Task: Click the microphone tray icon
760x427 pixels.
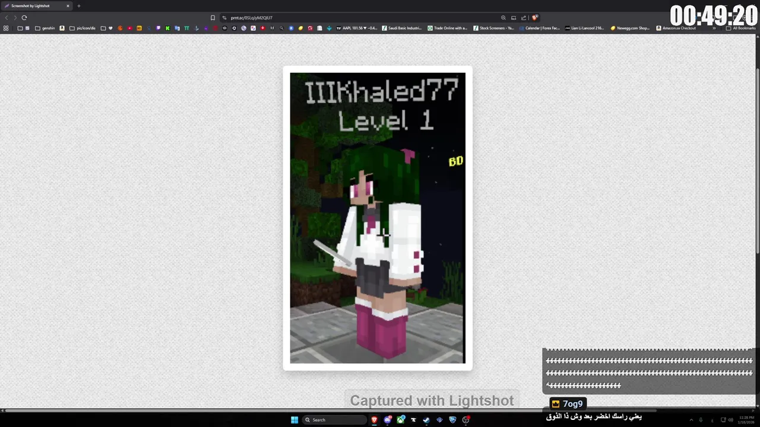Action: pos(701,420)
